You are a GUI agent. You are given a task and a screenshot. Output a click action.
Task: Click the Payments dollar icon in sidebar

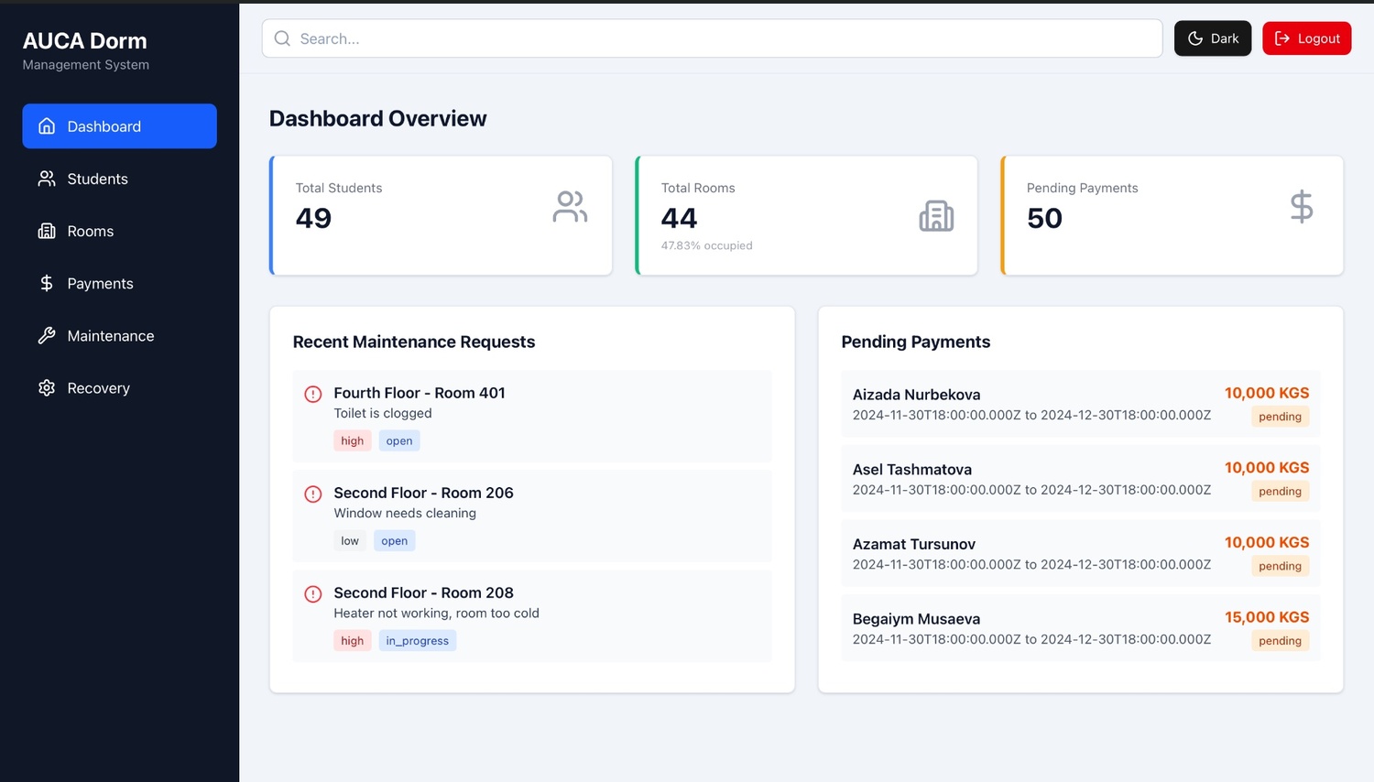coord(47,283)
